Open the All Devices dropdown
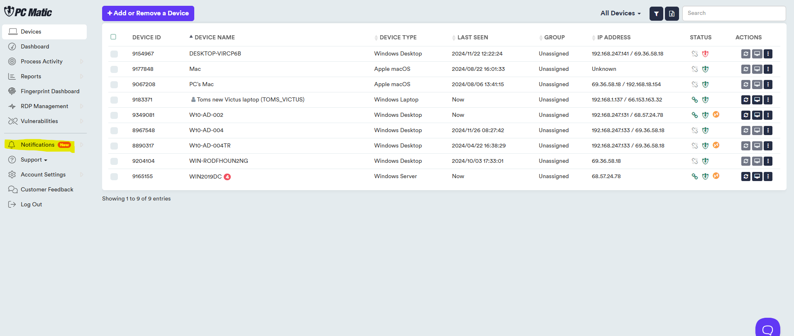794x336 pixels. pyautogui.click(x=620, y=13)
